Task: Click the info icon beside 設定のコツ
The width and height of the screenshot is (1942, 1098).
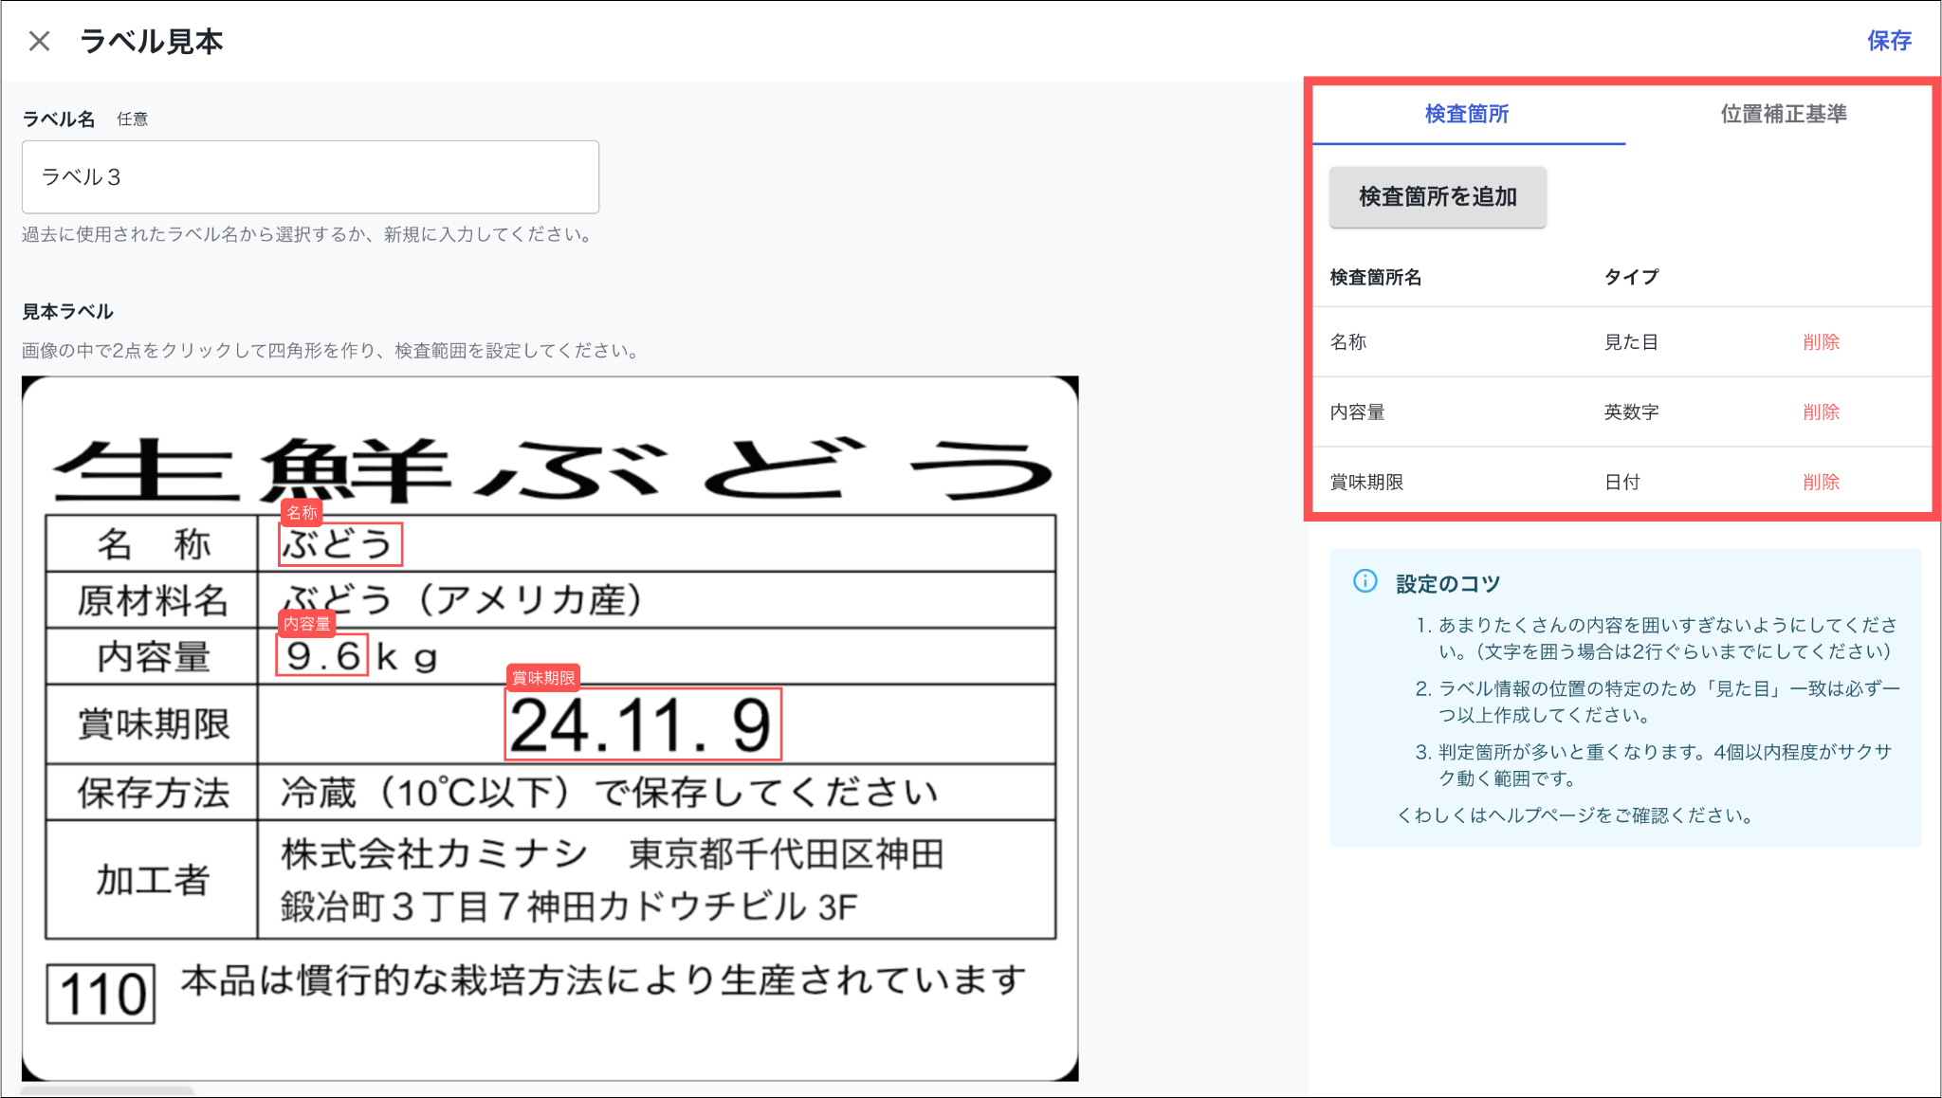Action: pyautogui.click(x=1365, y=581)
